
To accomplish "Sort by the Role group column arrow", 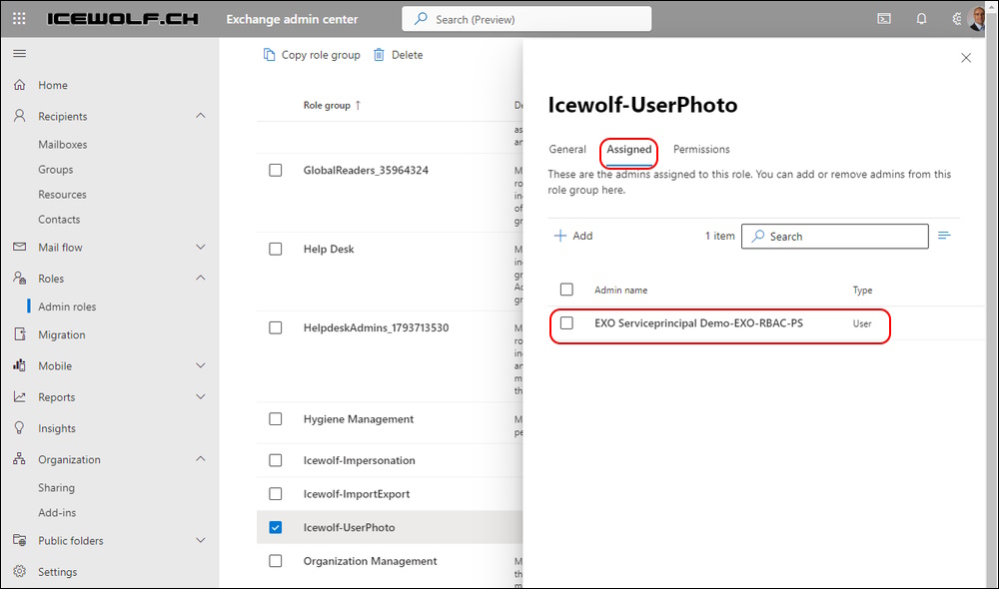I will click(x=358, y=105).
